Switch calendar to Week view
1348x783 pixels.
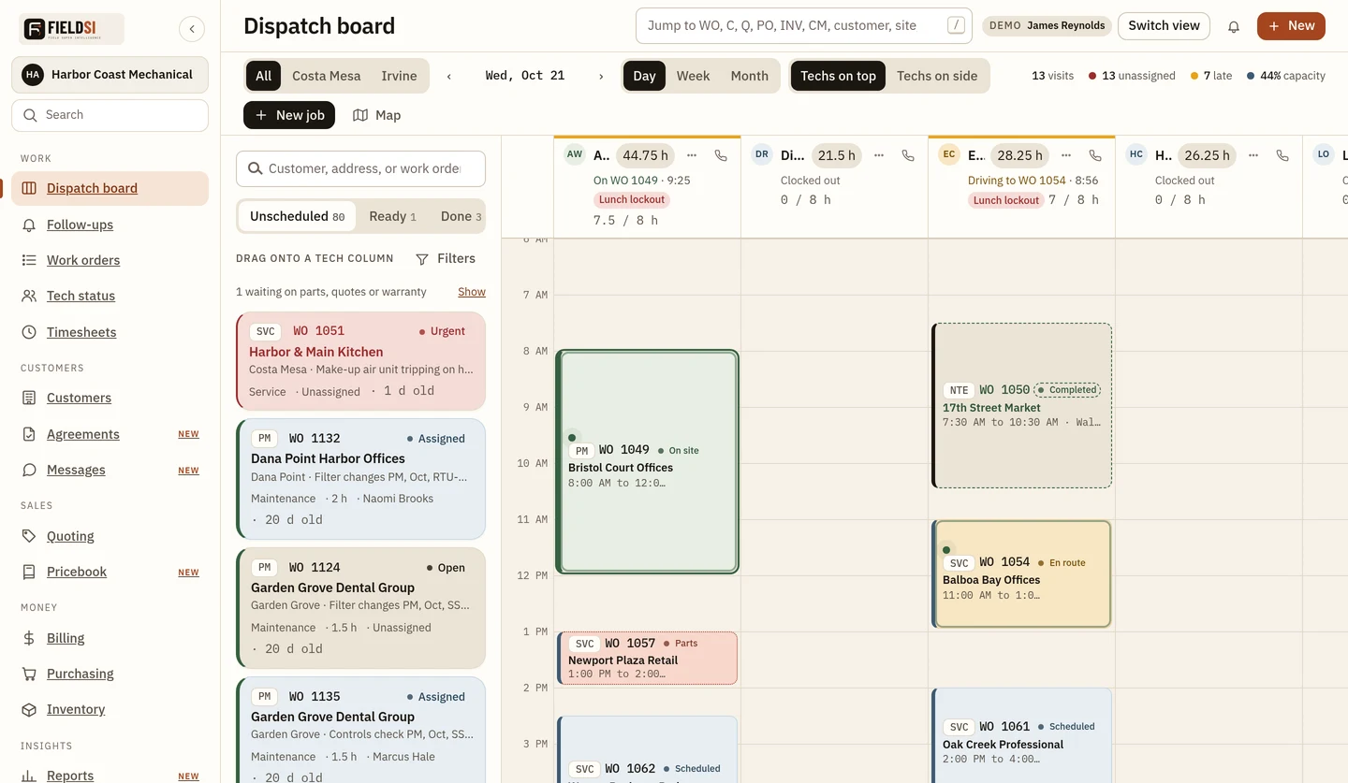click(x=693, y=76)
